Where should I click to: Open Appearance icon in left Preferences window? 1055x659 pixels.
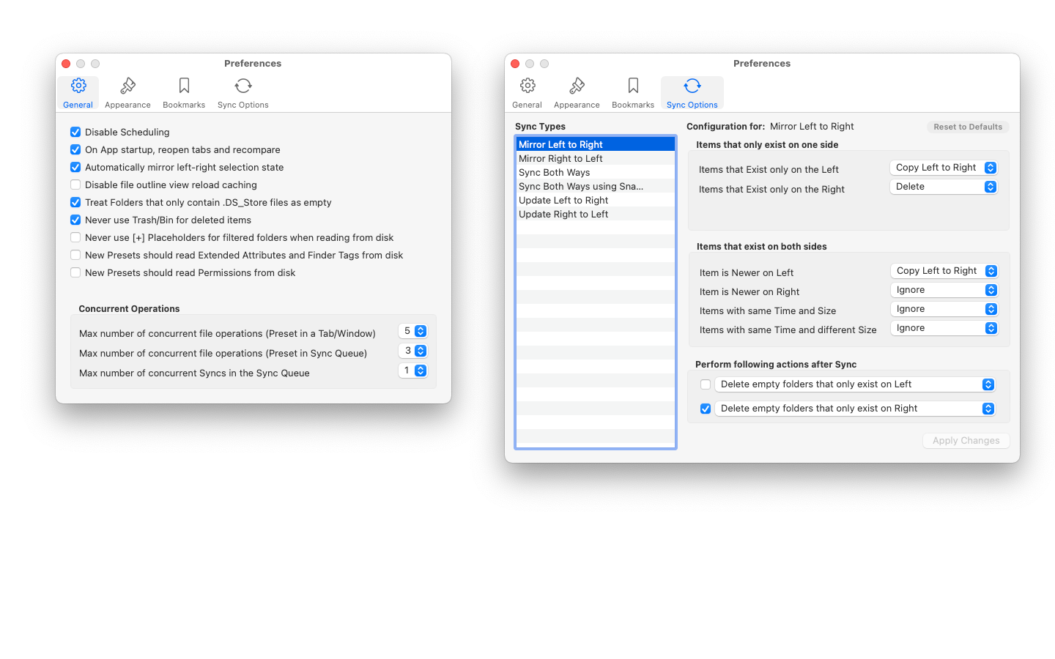pos(127,86)
